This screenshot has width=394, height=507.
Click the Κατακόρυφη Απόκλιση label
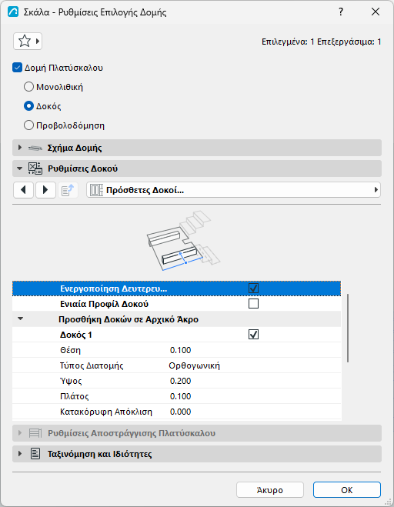pos(106,412)
